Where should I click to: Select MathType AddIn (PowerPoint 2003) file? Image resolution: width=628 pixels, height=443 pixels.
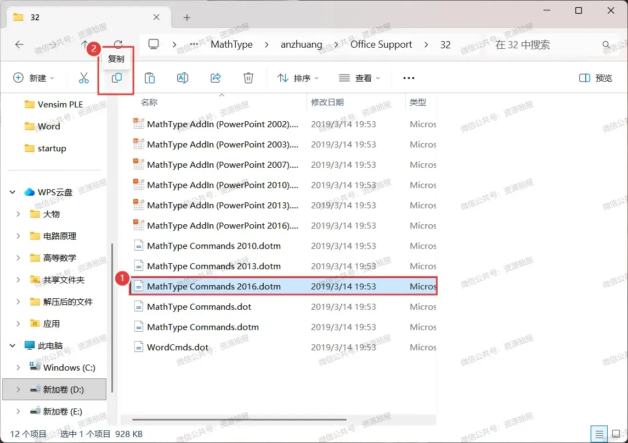pos(284,144)
